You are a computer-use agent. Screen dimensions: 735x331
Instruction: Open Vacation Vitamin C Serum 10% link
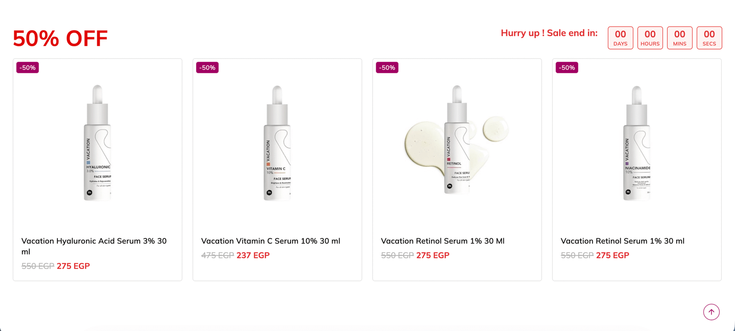click(271, 241)
